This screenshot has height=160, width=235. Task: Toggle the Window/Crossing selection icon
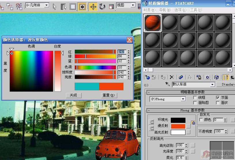point(82,7)
